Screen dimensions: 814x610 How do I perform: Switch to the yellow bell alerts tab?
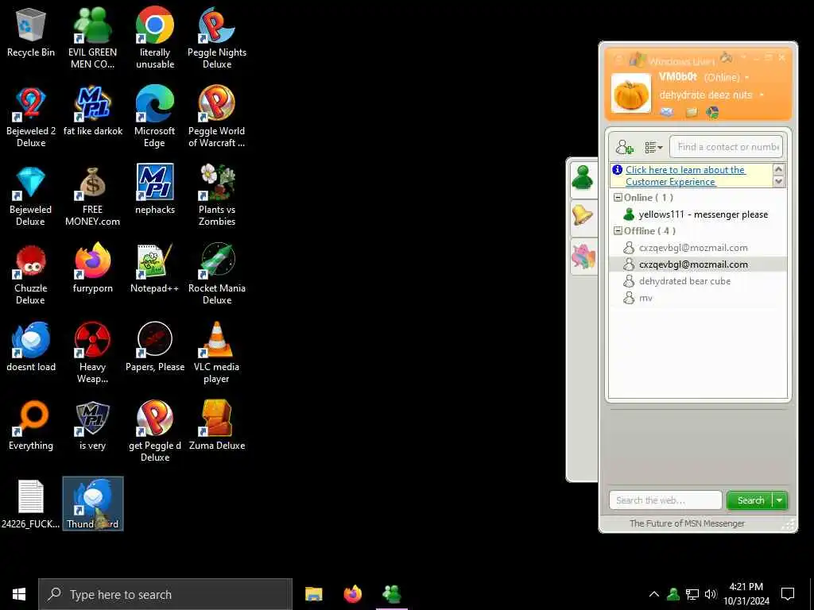tap(583, 215)
